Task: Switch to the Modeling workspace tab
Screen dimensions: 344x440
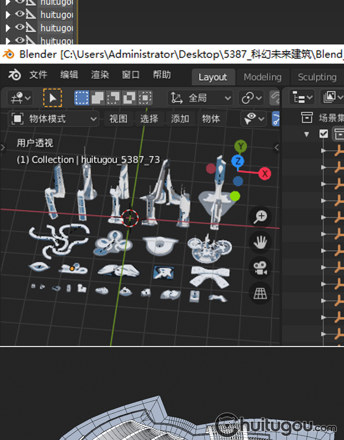Action: pyautogui.click(x=262, y=77)
